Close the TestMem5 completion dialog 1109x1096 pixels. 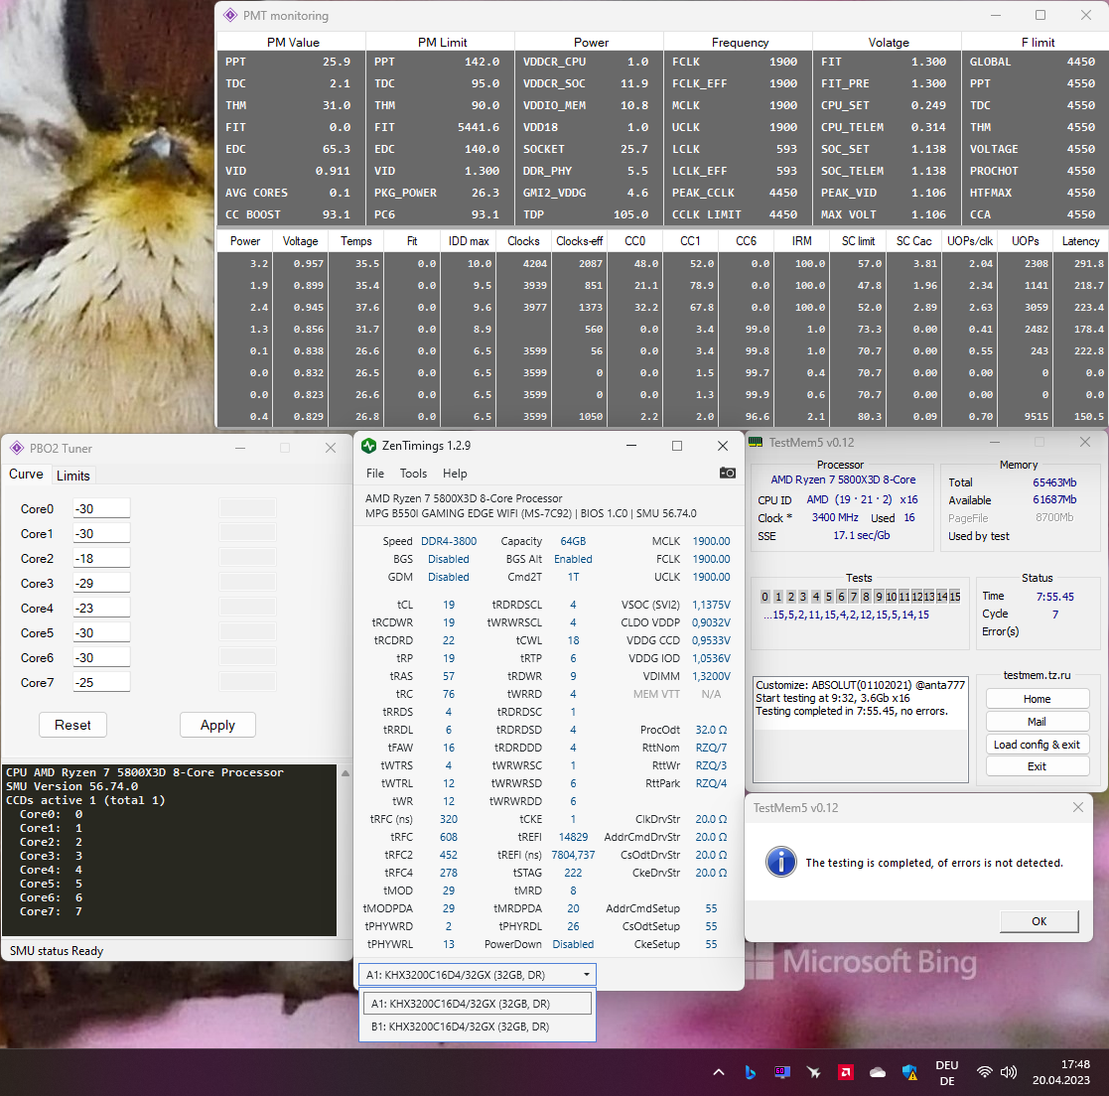point(1077,807)
